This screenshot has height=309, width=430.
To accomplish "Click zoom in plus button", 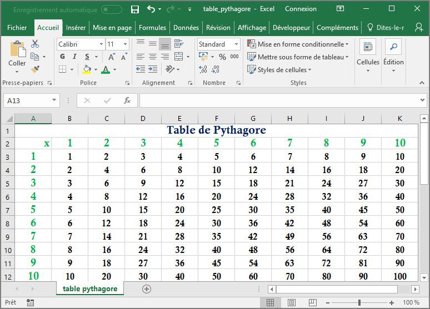I will tap(392, 303).
